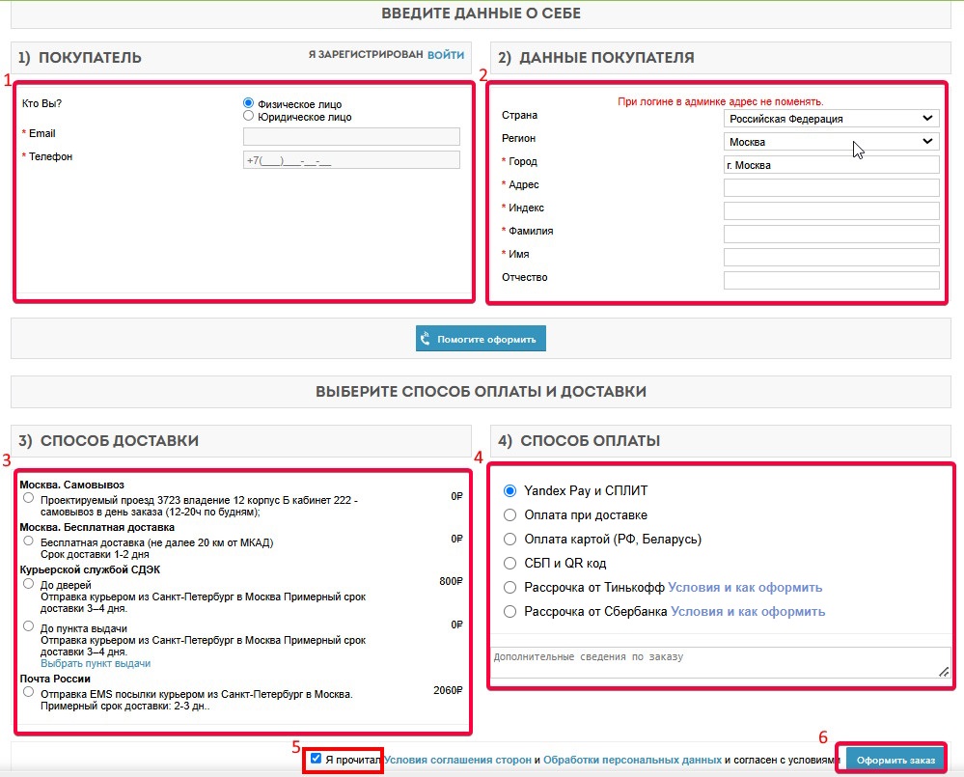Open the Страна country dropdown
Screen dimensions: 964x777
pyautogui.click(x=831, y=119)
